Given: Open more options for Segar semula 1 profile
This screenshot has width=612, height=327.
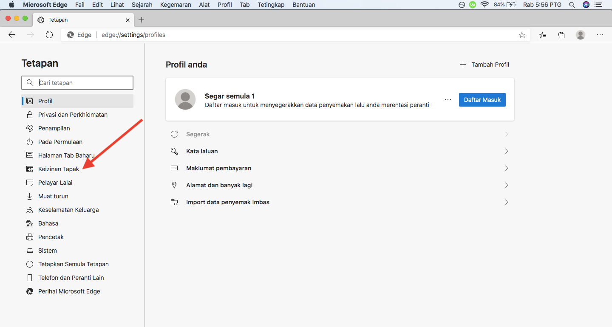Looking at the screenshot, I should (x=448, y=99).
